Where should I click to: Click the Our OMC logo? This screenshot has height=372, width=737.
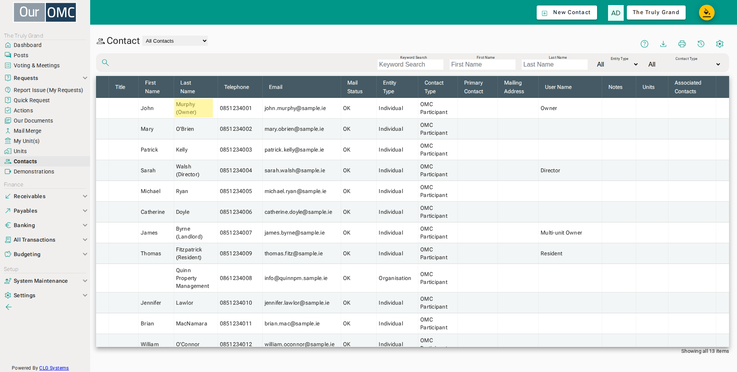tap(45, 13)
